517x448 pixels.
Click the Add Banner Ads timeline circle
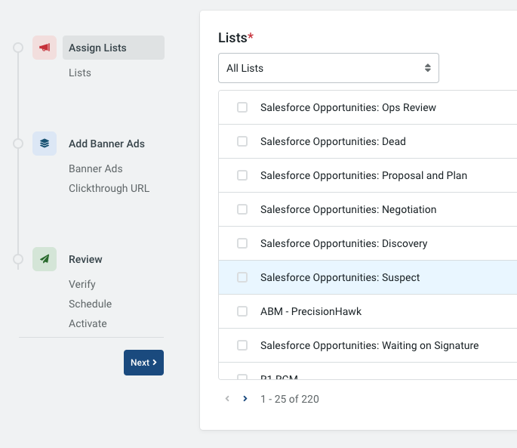click(18, 144)
